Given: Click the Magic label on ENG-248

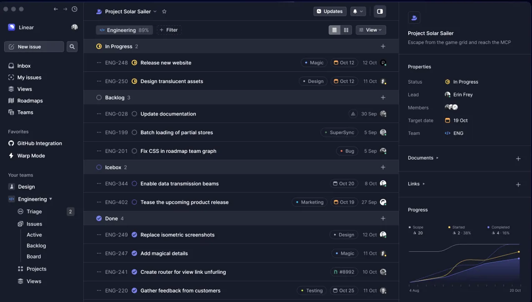Looking at the screenshot, I should click(x=314, y=63).
